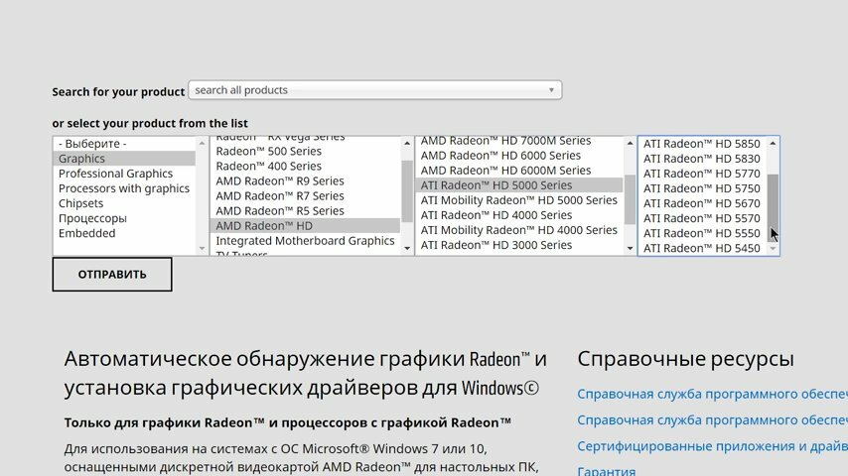Select 'AMD Radeon™ HD' in the second list
This screenshot has height=476, width=848.
305,226
